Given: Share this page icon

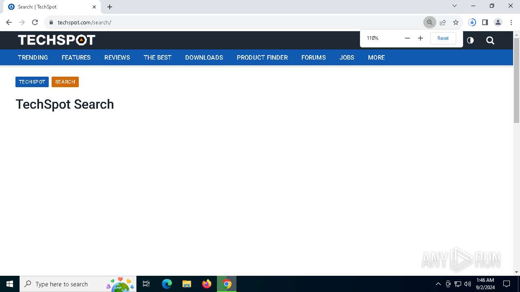Looking at the screenshot, I should tap(443, 22).
